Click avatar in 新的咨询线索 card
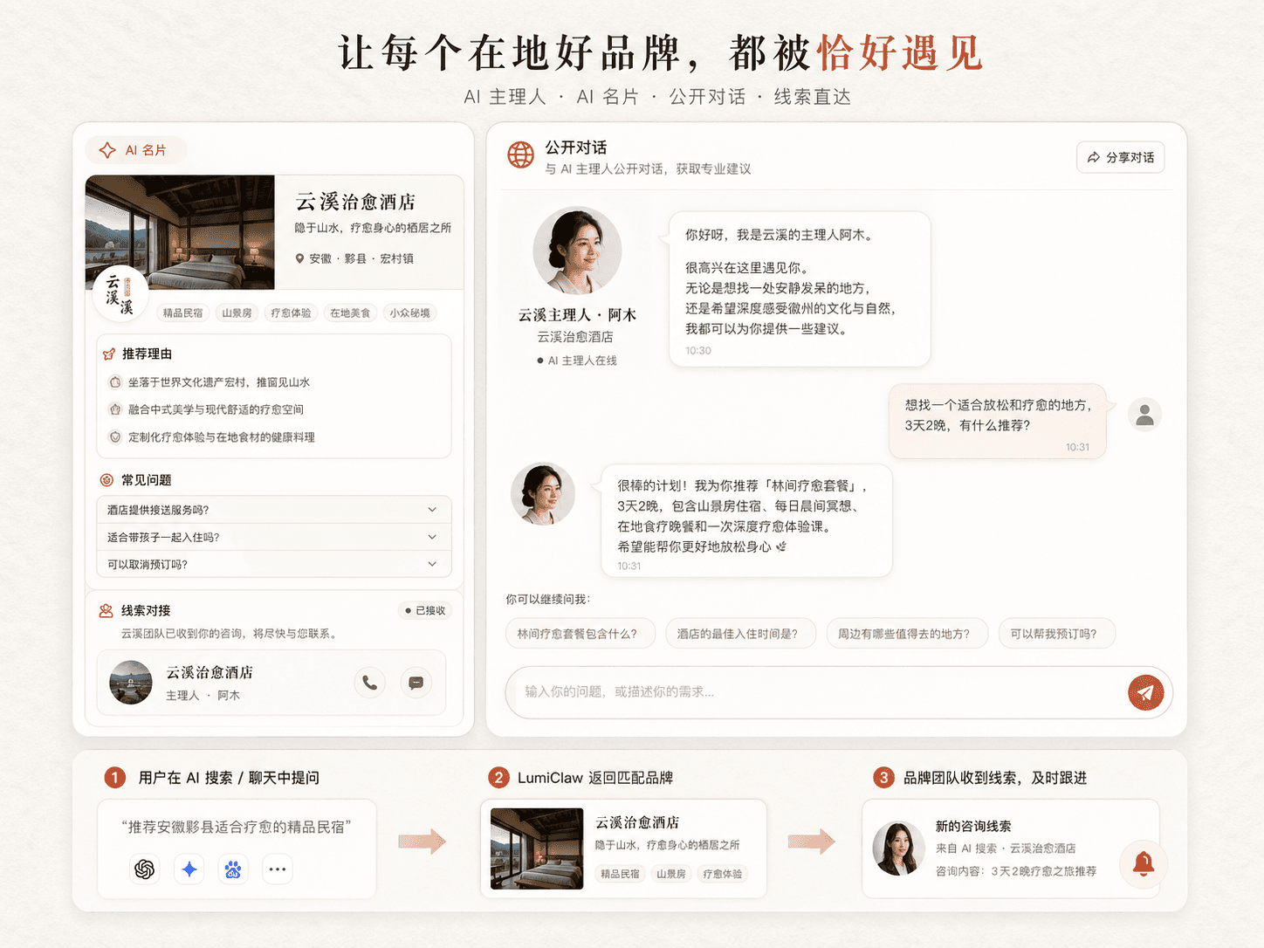This screenshot has height=948, width=1264. [x=898, y=848]
